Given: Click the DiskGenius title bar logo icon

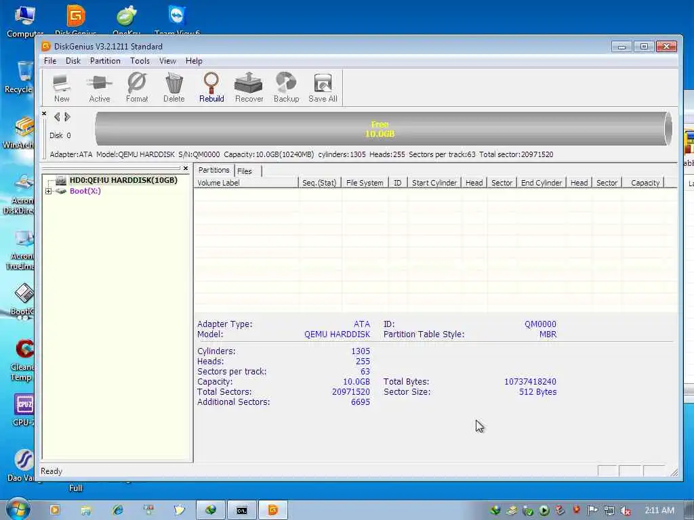Looking at the screenshot, I should 45,46.
